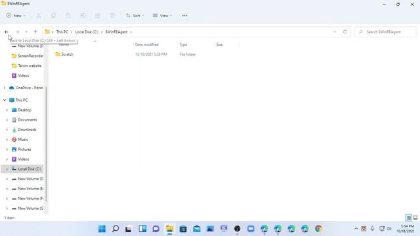Sort by Type column header

point(184,45)
